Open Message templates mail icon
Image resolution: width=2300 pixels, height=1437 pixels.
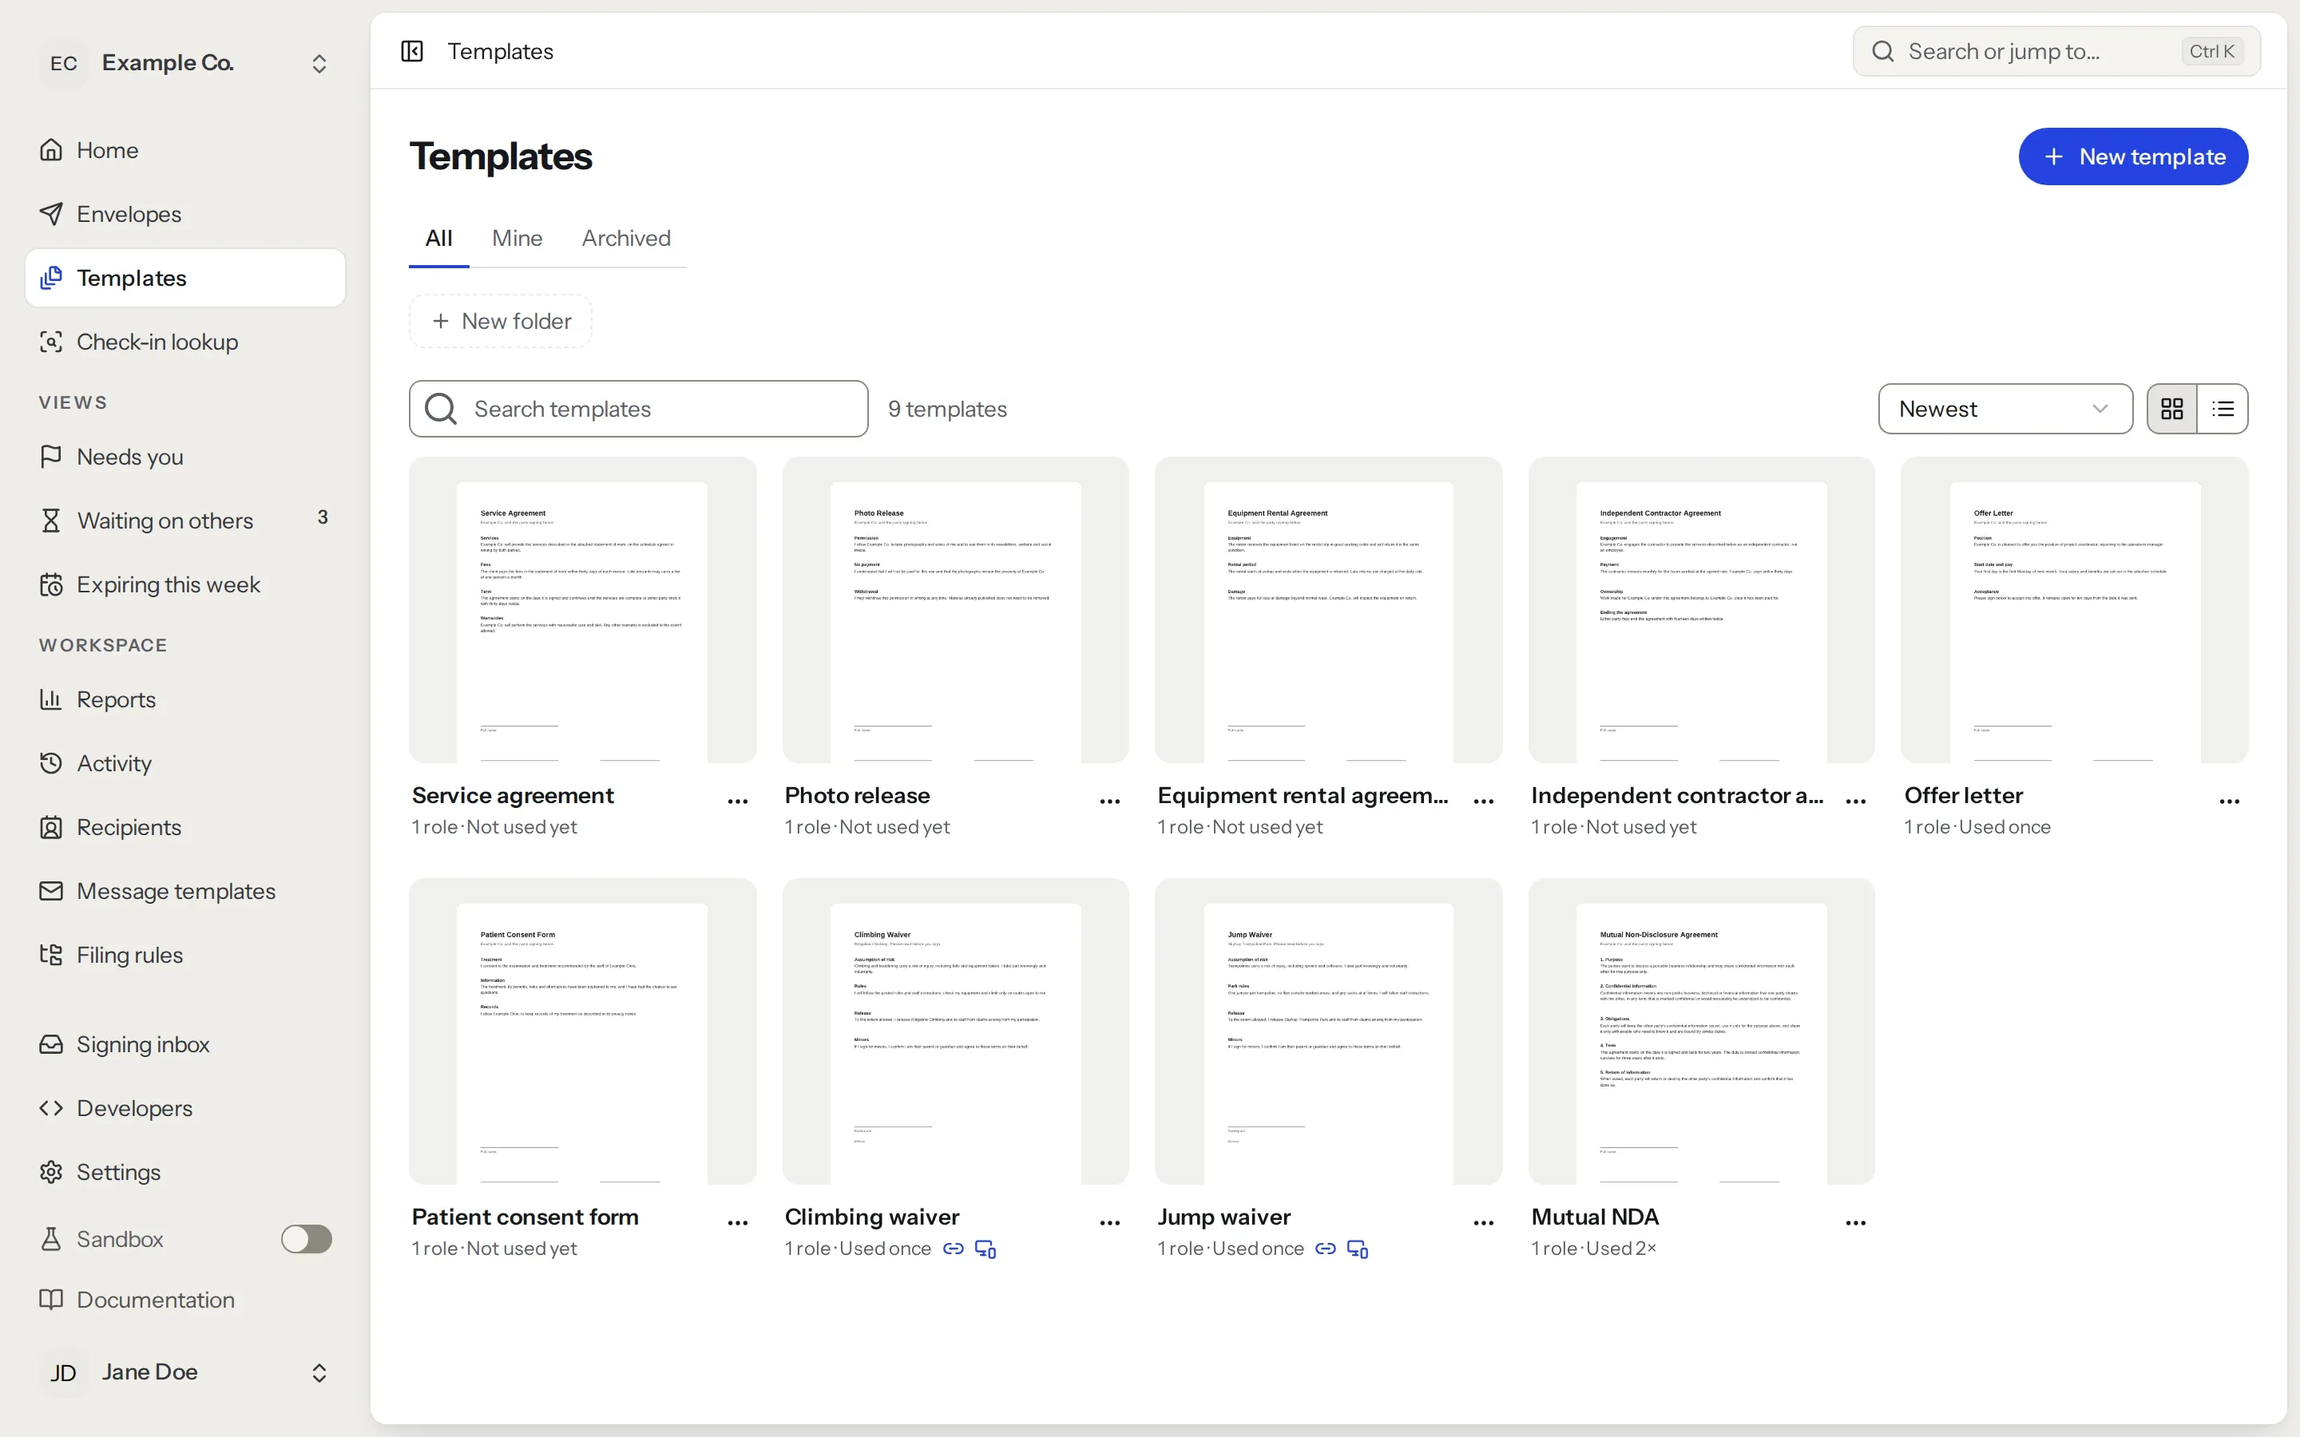51,890
